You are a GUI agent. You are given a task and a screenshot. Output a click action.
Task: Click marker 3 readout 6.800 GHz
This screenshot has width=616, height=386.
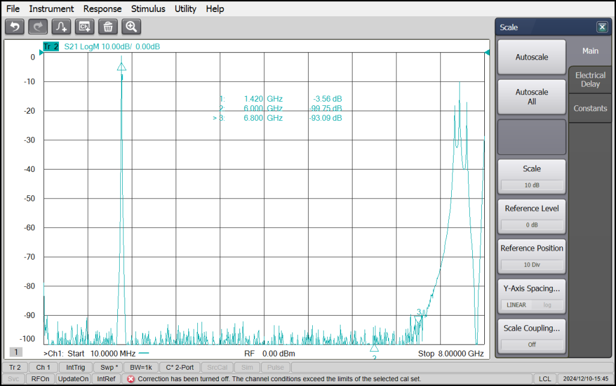[263, 118]
